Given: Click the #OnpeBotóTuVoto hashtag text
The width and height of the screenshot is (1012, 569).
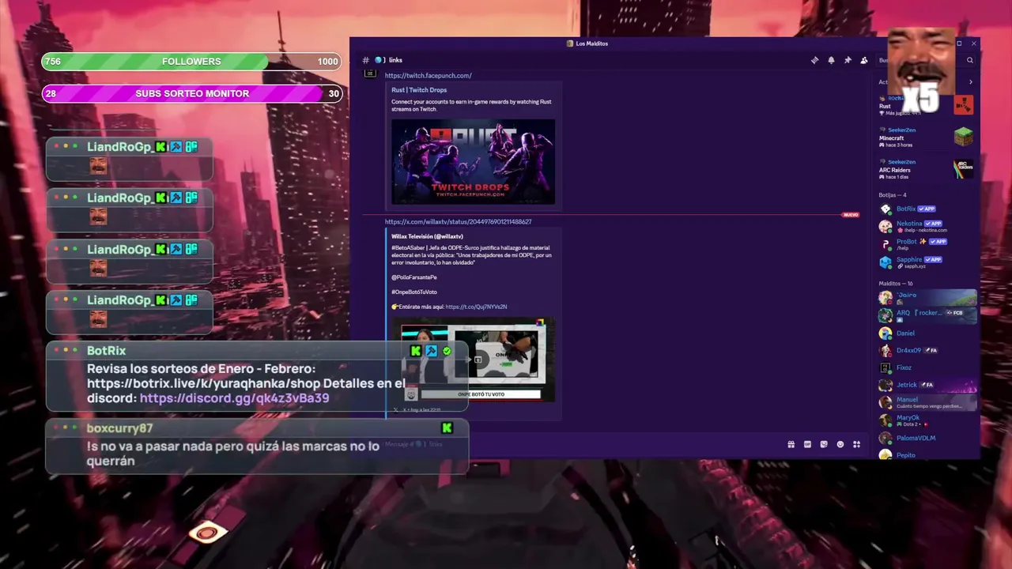Looking at the screenshot, I should click(x=414, y=292).
